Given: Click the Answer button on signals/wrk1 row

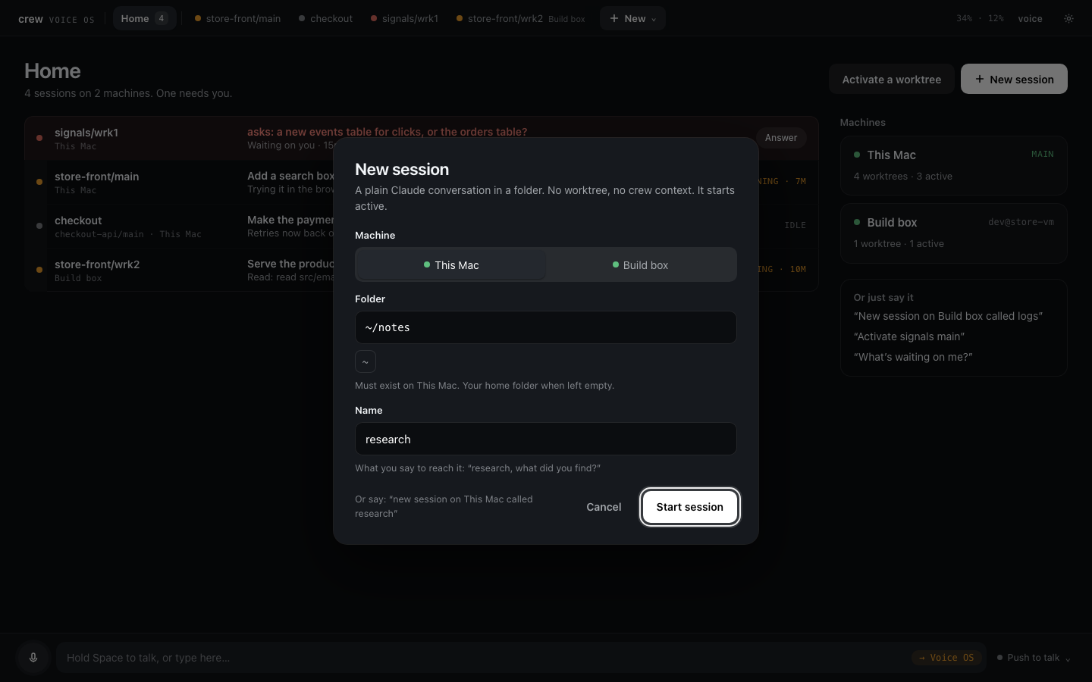Looking at the screenshot, I should click(781, 138).
